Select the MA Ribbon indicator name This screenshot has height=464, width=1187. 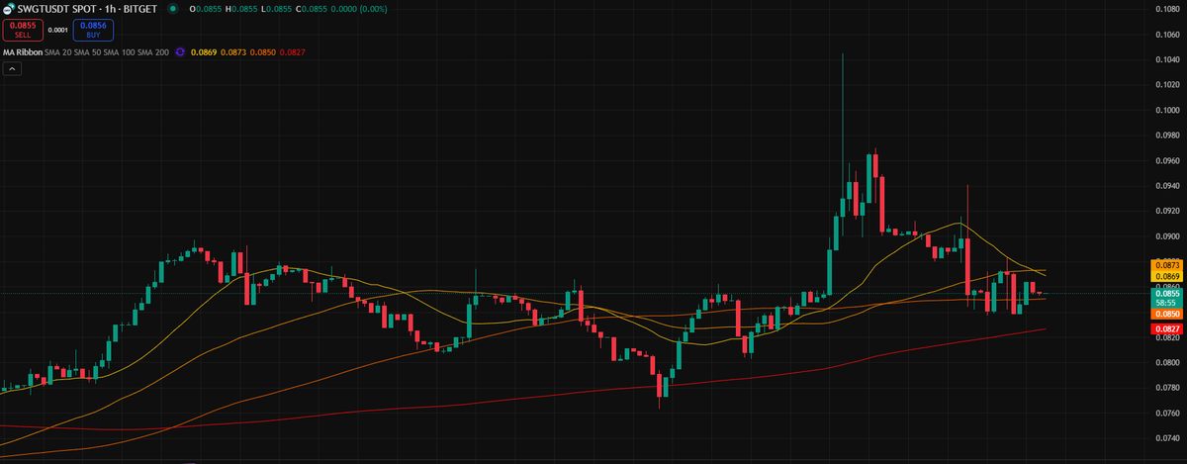[23, 50]
